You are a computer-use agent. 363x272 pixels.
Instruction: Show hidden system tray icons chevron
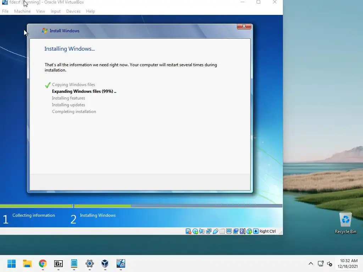pos(311,263)
